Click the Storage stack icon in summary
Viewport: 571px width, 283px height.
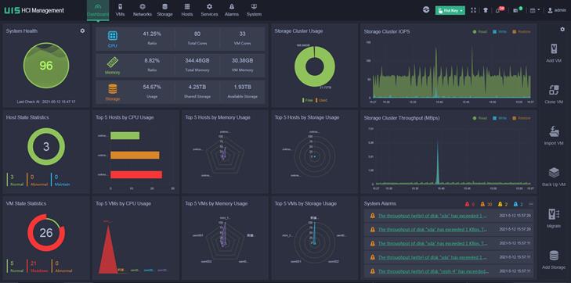pos(113,89)
